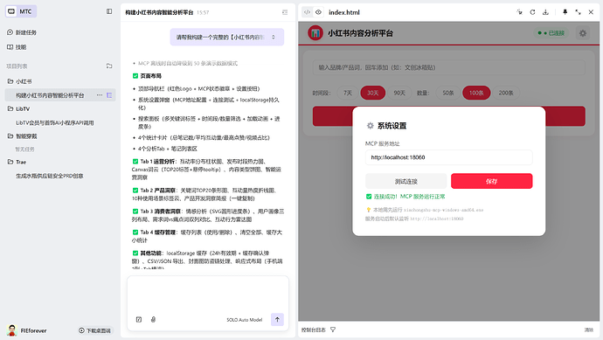Expand the 智能穿戴 project folder
The image size is (603, 340).
pos(23,136)
